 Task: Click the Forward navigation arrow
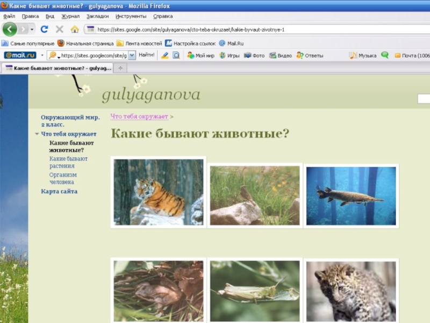pyautogui.click(x=23, y=29)
